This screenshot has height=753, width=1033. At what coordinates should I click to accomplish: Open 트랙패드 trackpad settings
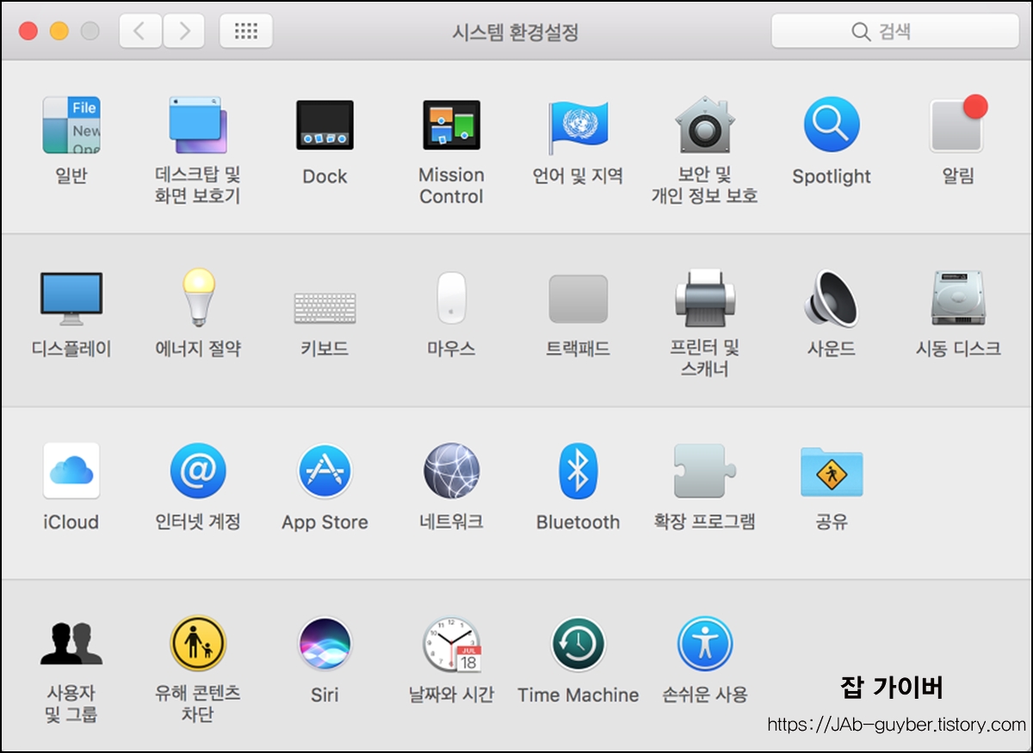pyautogui.click(x=578, y=299)
